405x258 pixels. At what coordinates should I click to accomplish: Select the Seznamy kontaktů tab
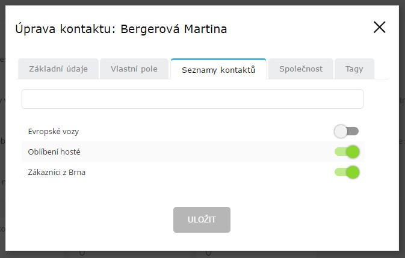pos(218,69)
